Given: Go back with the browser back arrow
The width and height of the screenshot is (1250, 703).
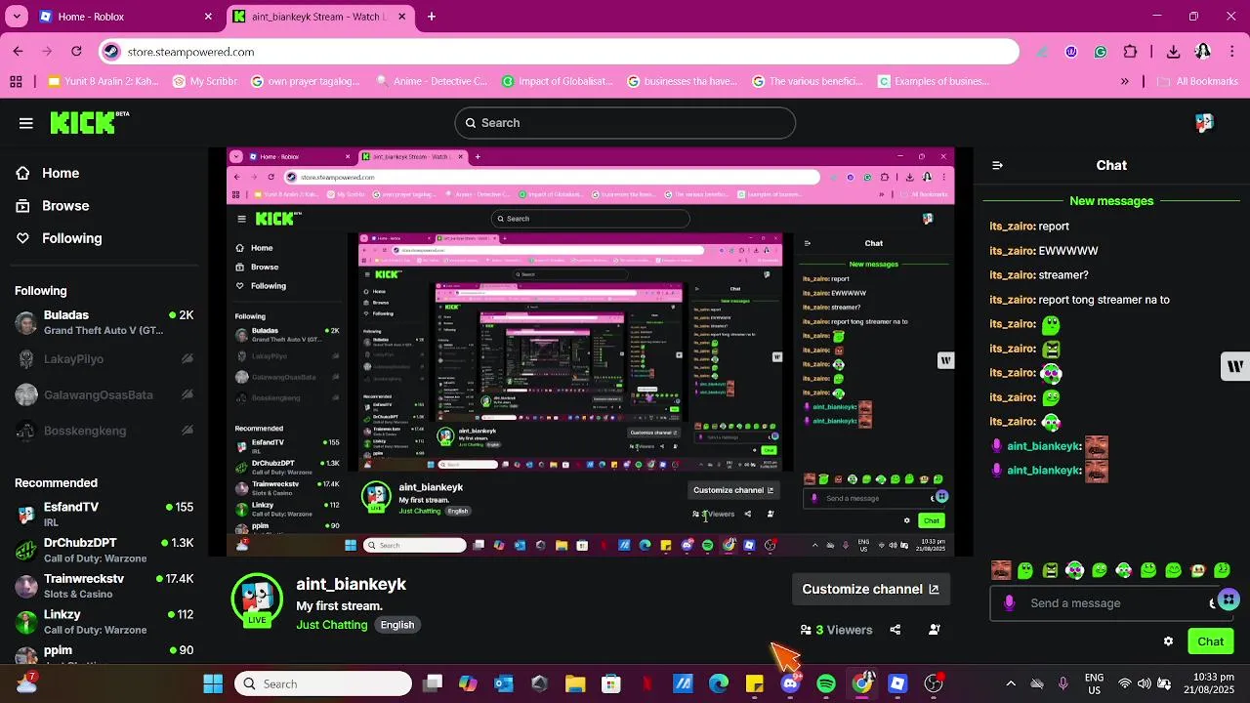Looking at the screenshot, I should pos(18,52).
